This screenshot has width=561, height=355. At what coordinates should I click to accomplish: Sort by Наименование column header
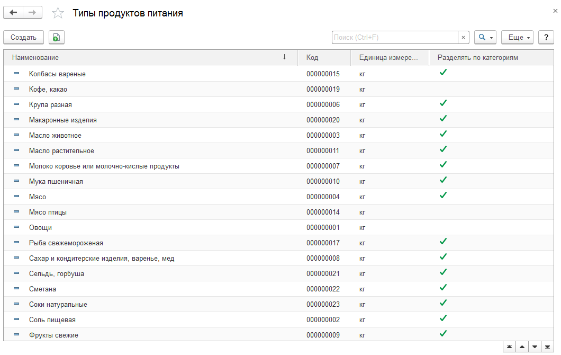151,58
